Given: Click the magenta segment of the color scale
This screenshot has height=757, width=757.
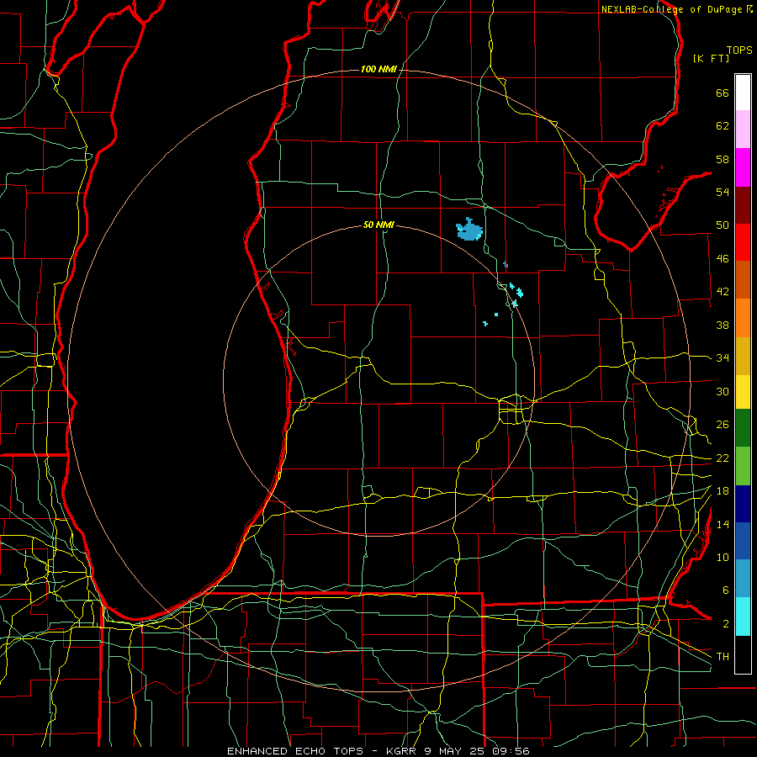Looking at the screenshot, I should 743,167.
